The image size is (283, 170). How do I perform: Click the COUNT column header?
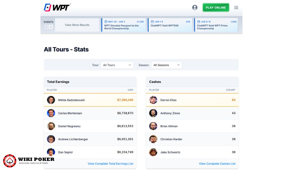231,90
